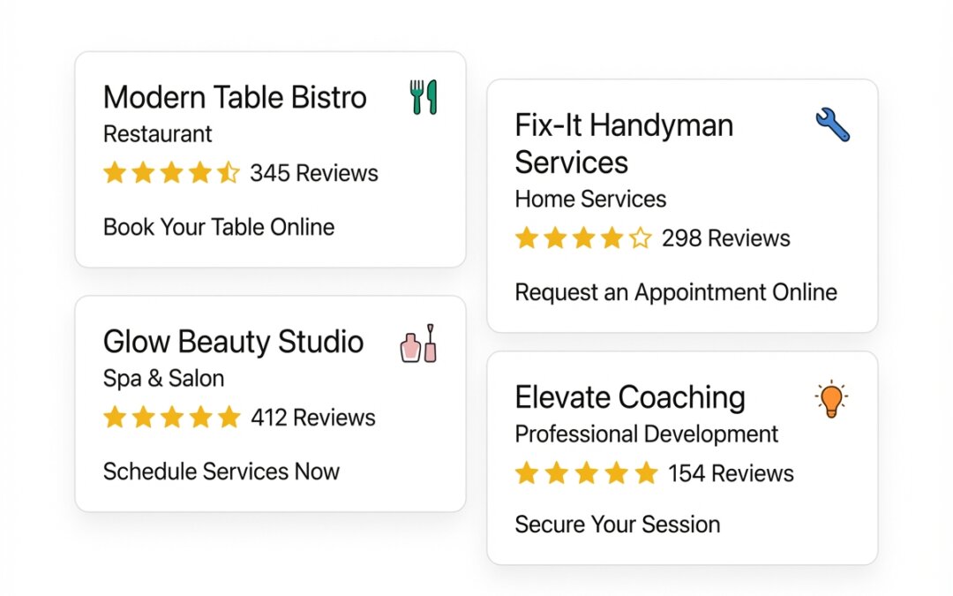Click Glow Beauty Studio star rating
This screenshot has width=953, height=596.
[171, 418]
